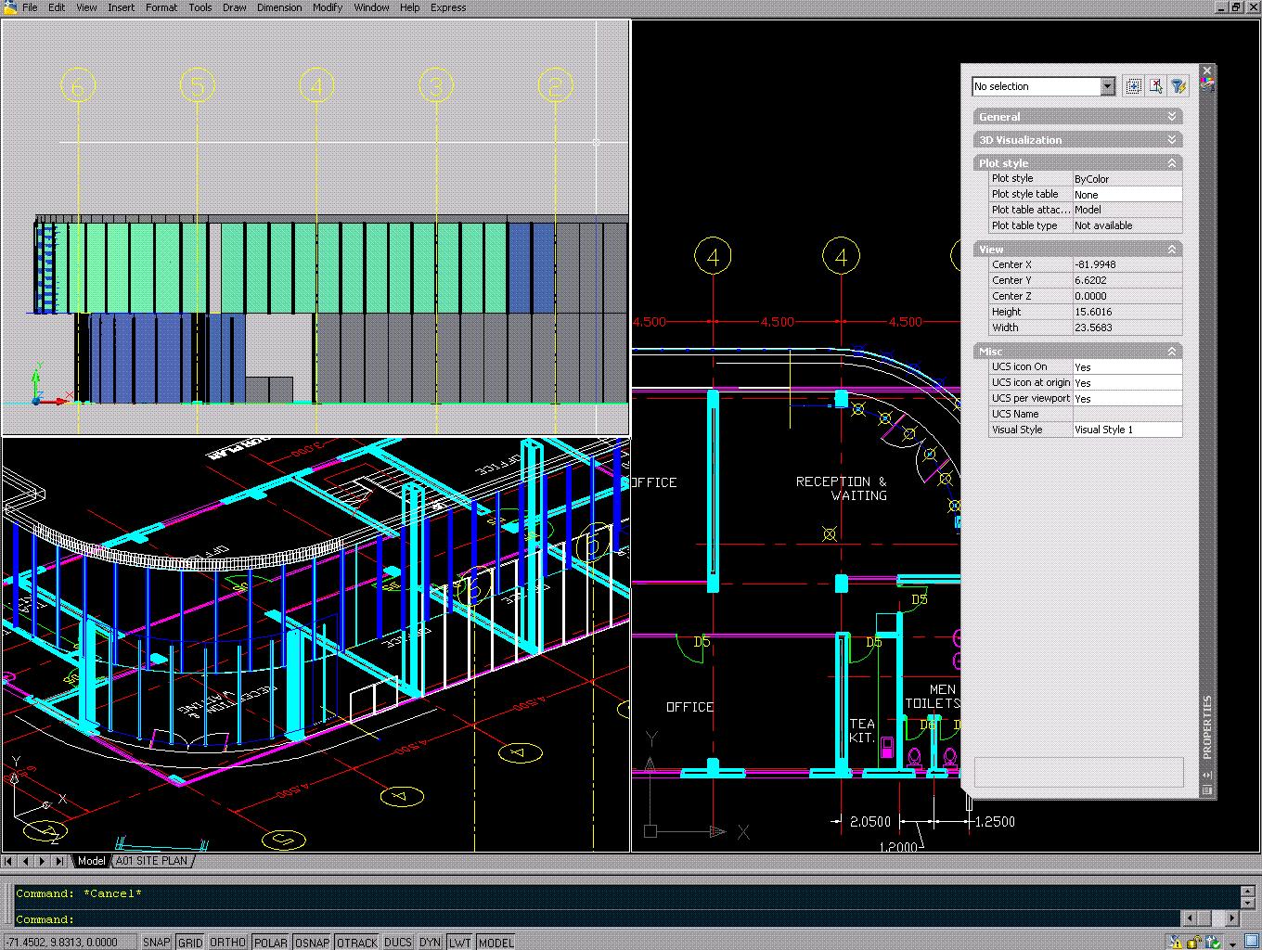Click command history scroll down arrow
The height and width of the screenshot is (950, 1262).
click(x=1248, y=904)
